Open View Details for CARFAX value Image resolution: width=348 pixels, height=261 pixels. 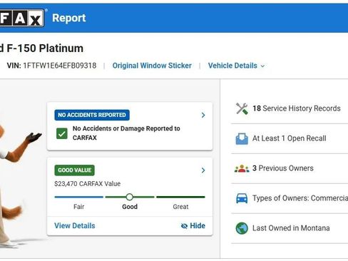[75, 225]
